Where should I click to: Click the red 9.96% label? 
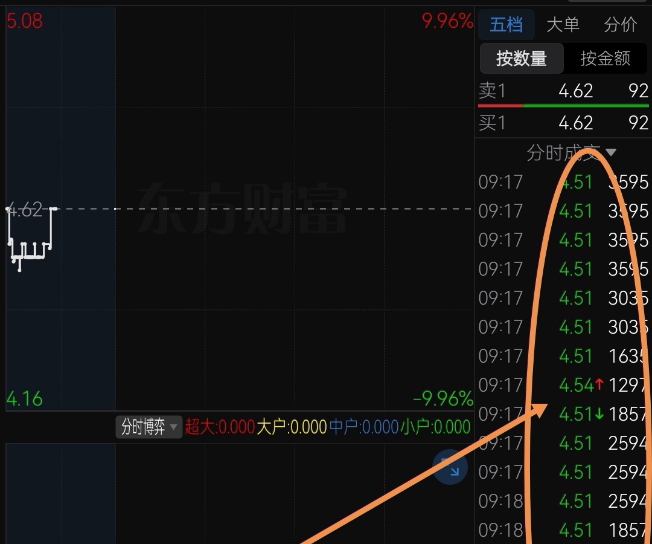pyautogui.click(x=447, y=21)
